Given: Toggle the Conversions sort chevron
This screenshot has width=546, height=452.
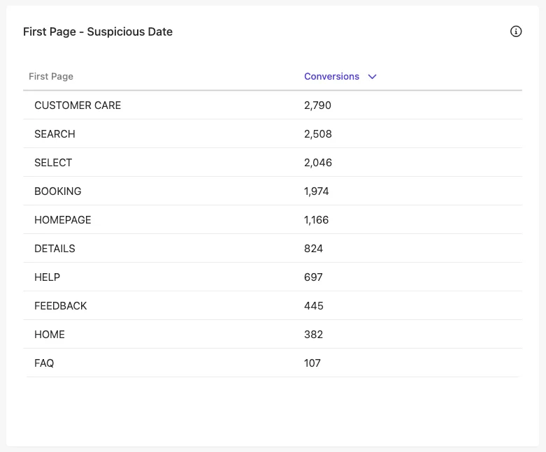Looking at the screenshot, I should [372, 77].
